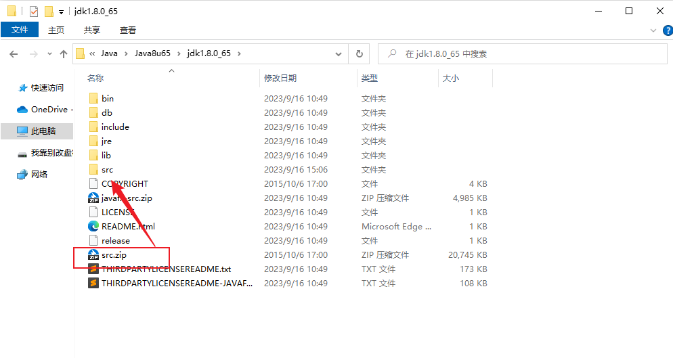The width and height of the screenshot is (673, 358).
Task: Sort by the 修改日期 column header
Action: 280,78
